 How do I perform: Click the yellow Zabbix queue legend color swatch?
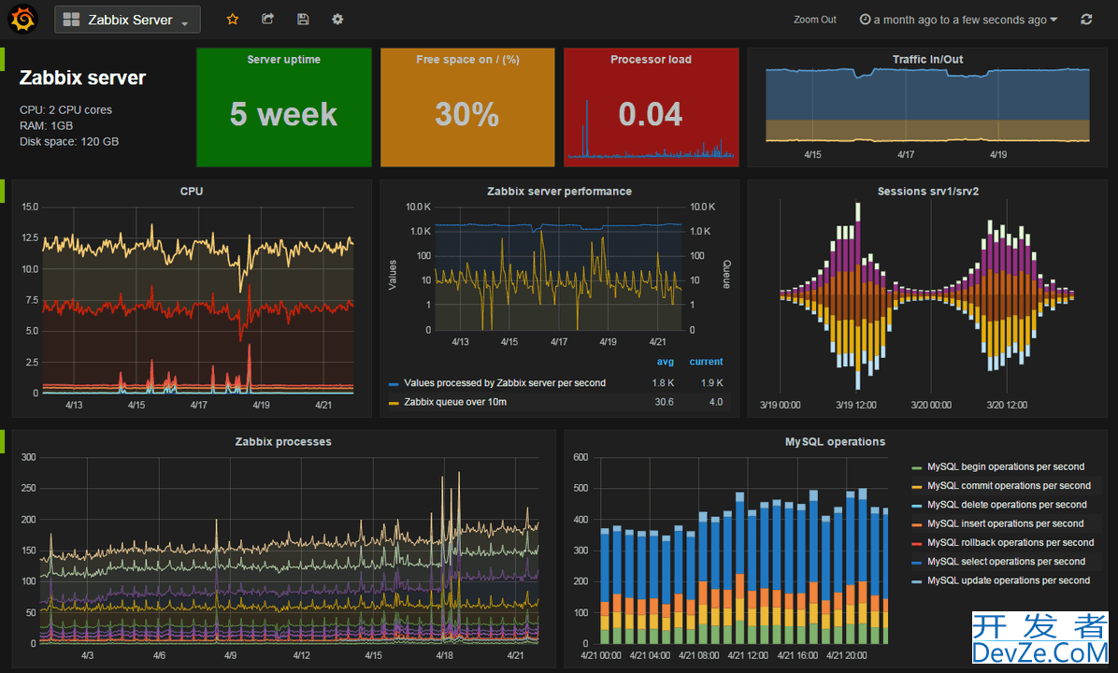pyautogui.click(x=393, y=404)
